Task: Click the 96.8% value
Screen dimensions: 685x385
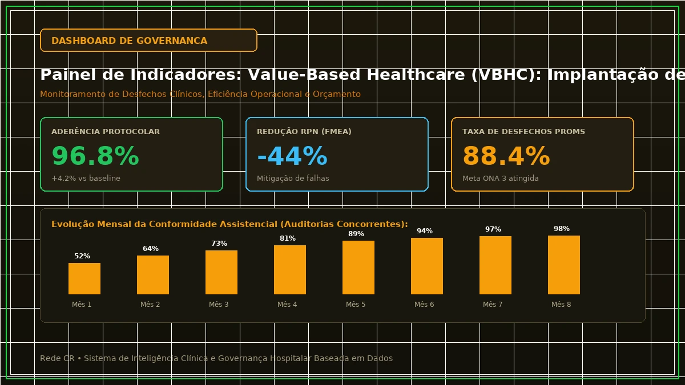Action: (x=95, y=156)
